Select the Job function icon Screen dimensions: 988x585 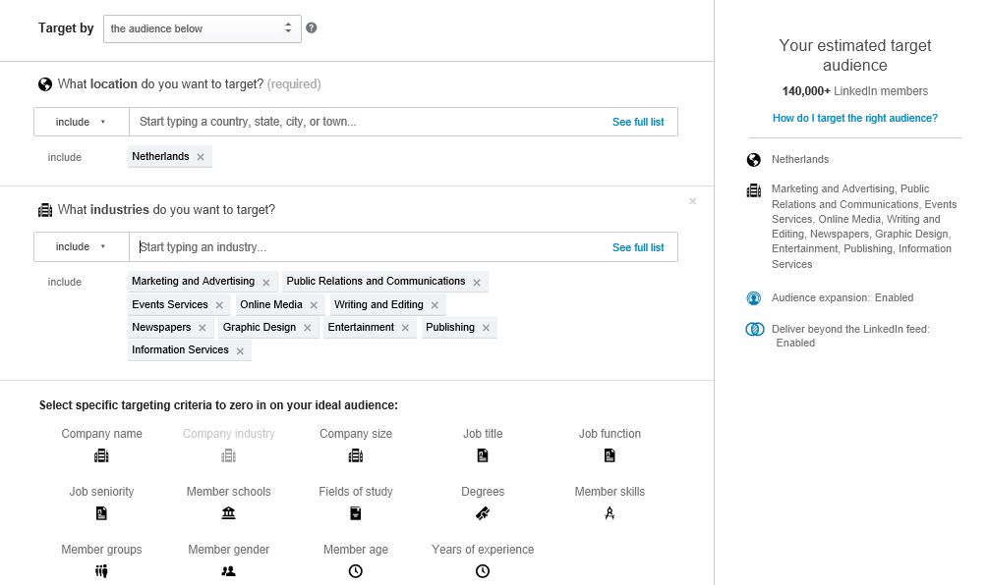610,455
